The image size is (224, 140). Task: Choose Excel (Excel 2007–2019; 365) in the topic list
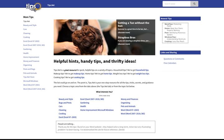(92, 99)
